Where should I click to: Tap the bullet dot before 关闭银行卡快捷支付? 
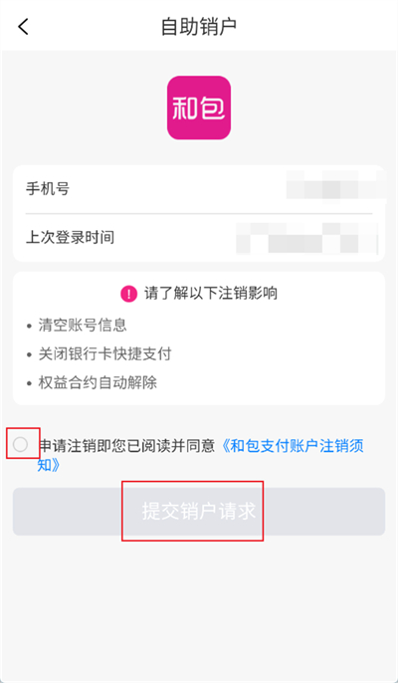[29, 355]
